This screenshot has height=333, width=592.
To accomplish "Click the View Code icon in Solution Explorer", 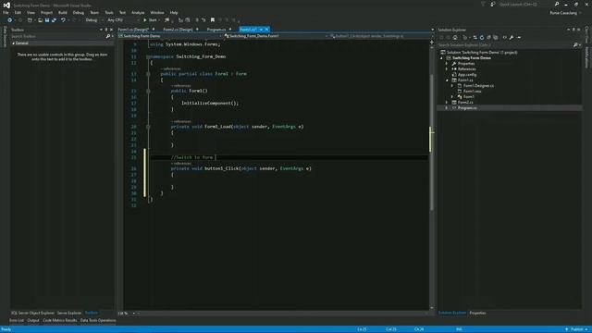I will (x=504, y=37).
